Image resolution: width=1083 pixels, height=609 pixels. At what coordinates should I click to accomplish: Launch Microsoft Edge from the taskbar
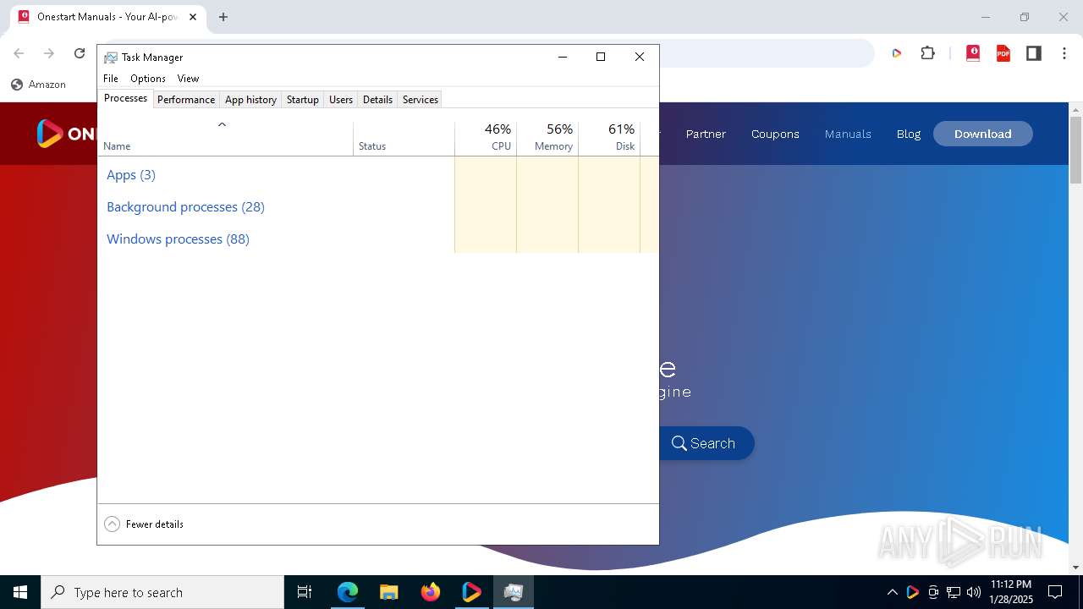point(348,592)
